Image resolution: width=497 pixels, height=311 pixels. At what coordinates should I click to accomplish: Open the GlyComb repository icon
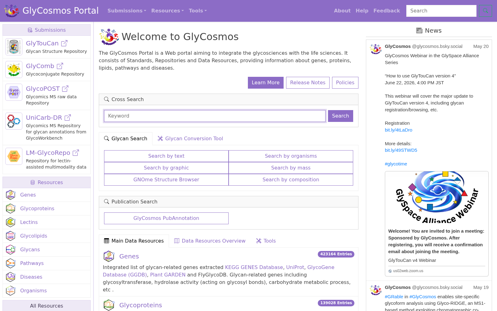pos(14,70)
